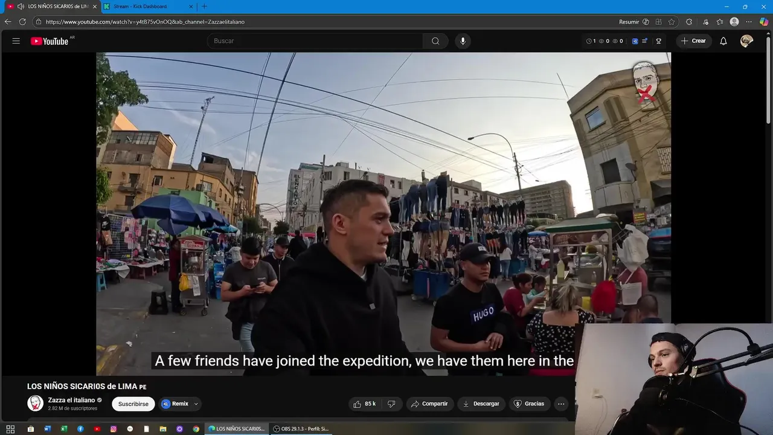Start voice search with the microphone

(463, 41)
